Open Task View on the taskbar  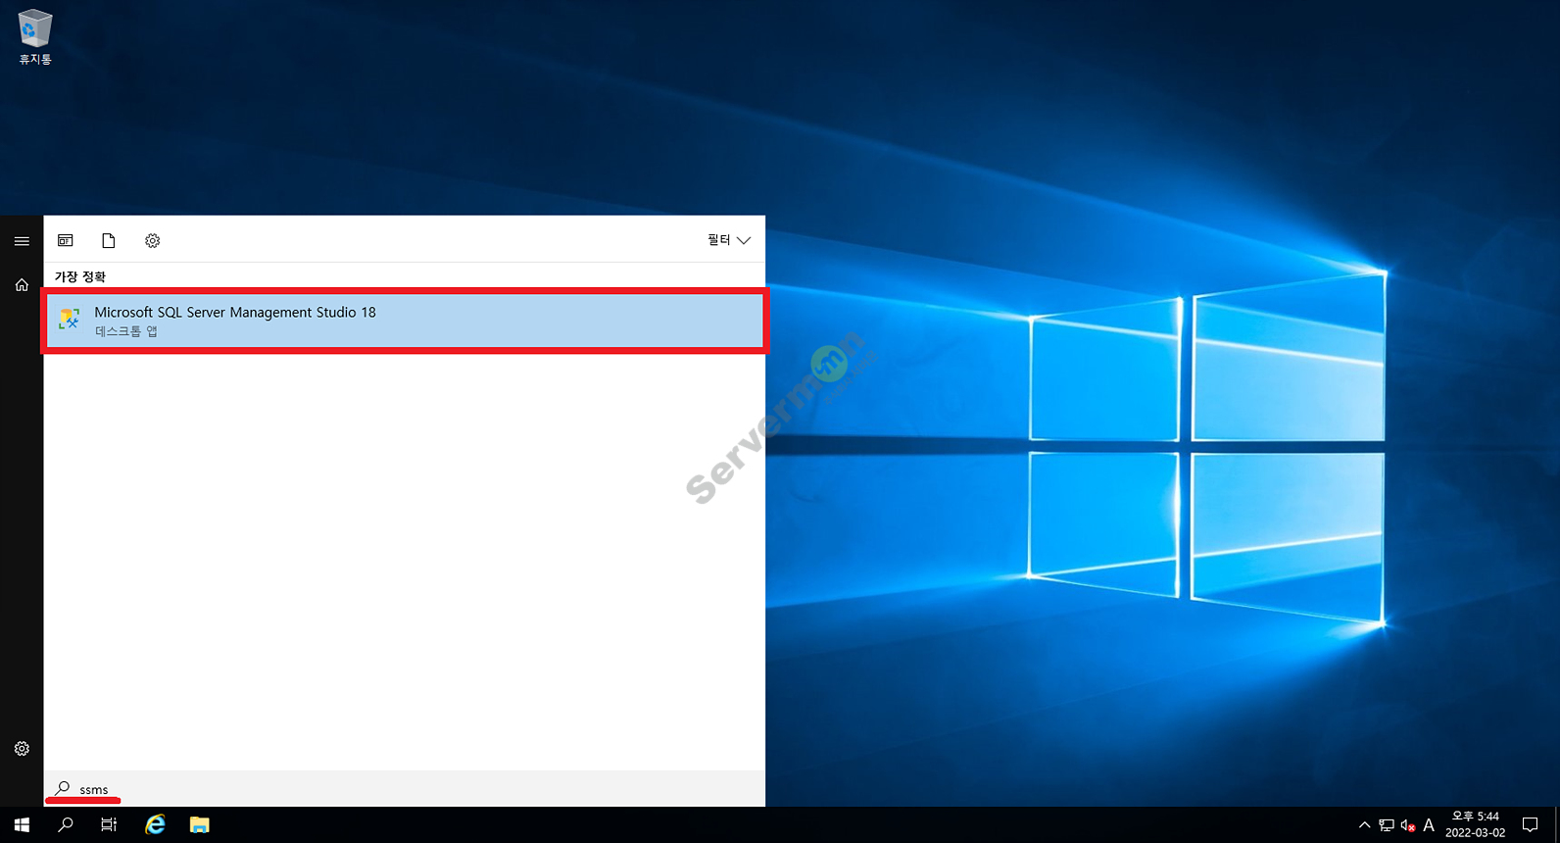(x=109, y=825)
